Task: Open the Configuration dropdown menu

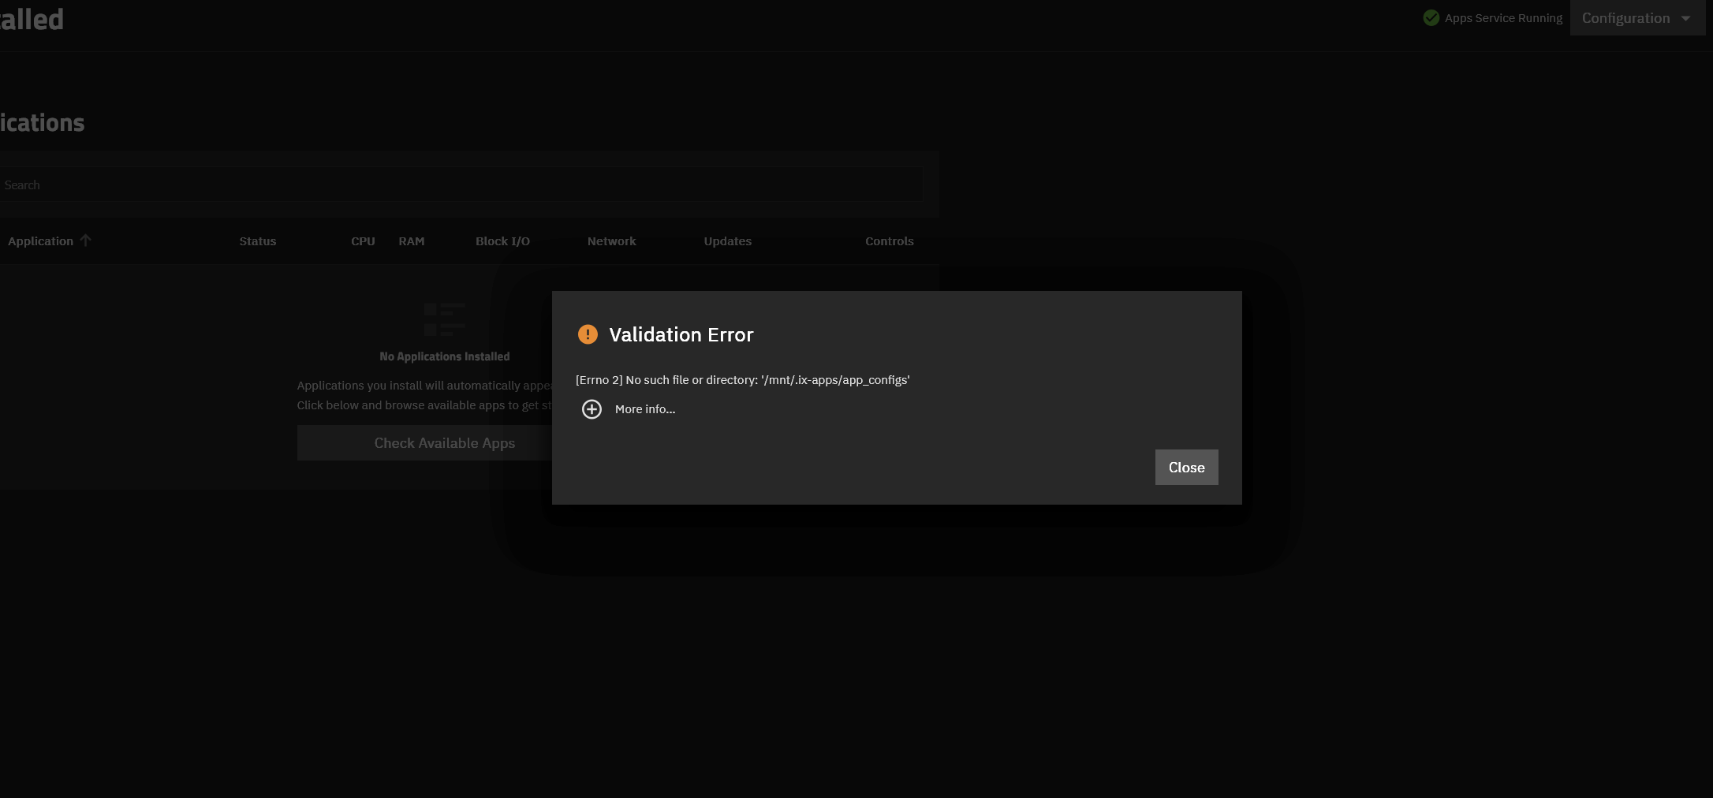Action: click(x=1625, y=18)
